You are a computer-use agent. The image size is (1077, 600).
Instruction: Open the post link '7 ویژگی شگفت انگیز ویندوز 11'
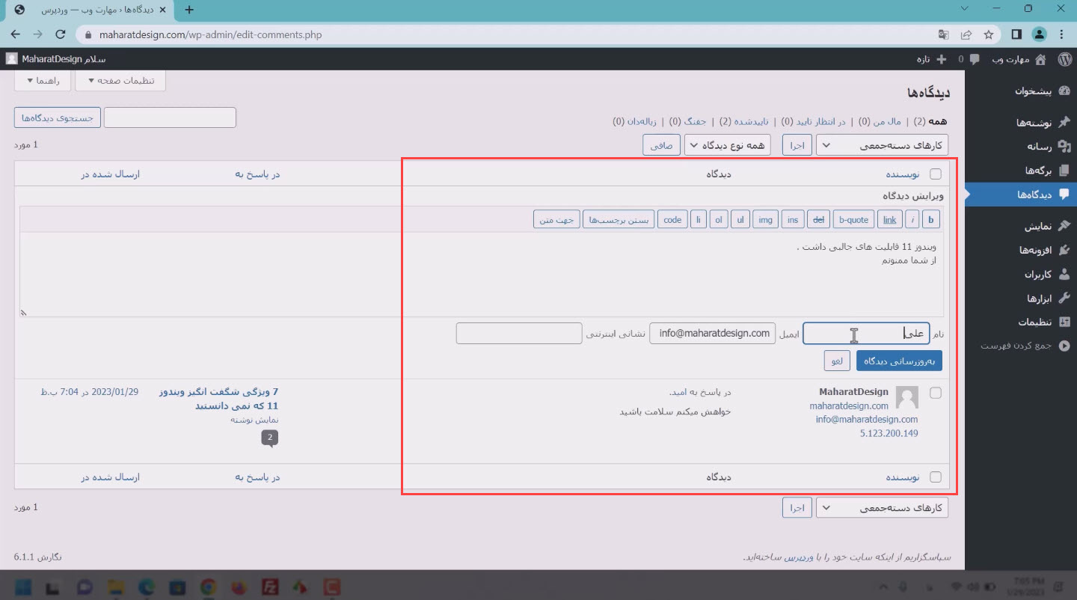click(x=218, y=399)
